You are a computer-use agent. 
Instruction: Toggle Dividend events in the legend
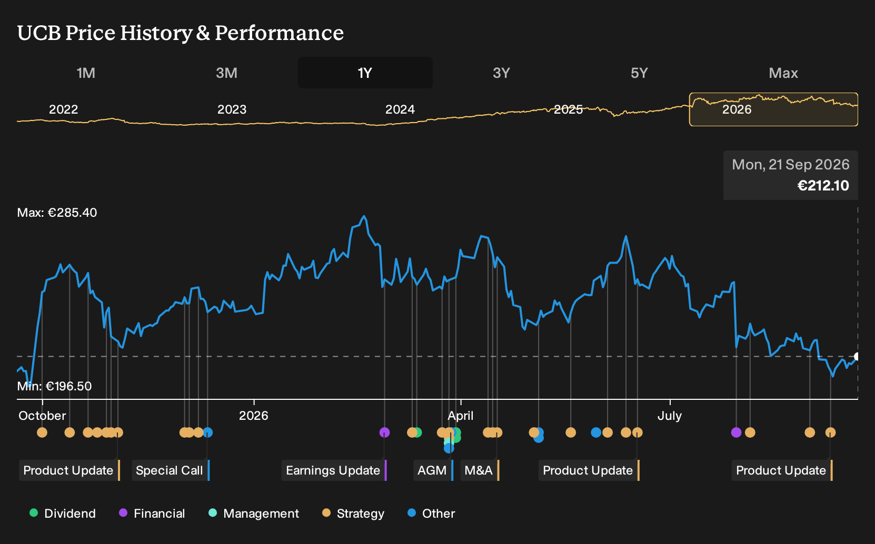click(63, 513)
